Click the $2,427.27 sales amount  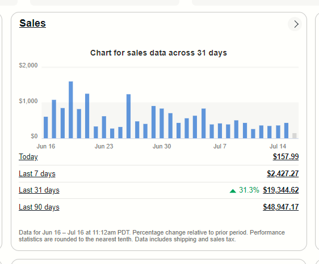tap(283, 173)
